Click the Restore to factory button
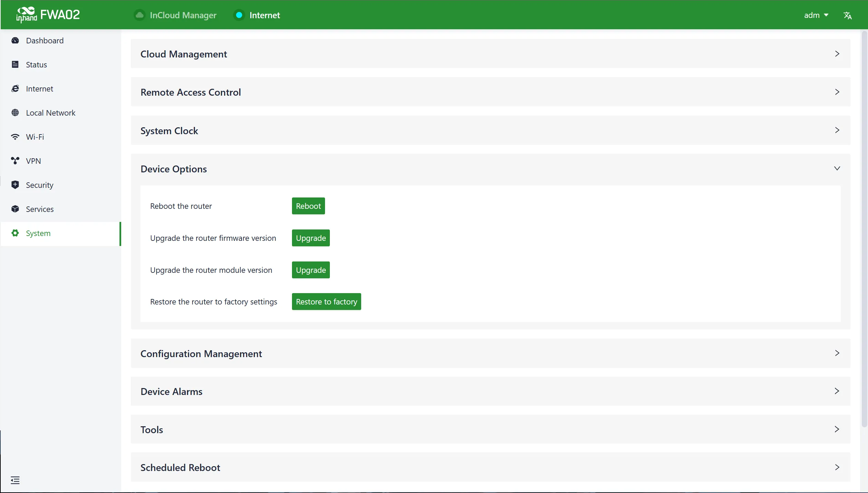 pyautogui.click(x=326, y=301)
